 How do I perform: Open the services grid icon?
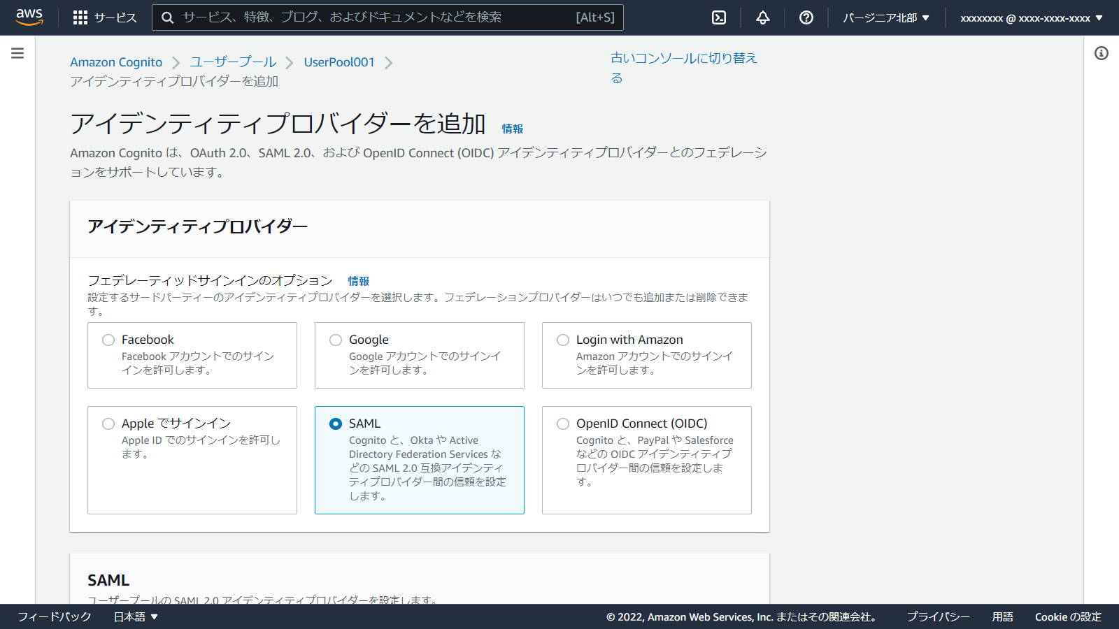point(80,17)
